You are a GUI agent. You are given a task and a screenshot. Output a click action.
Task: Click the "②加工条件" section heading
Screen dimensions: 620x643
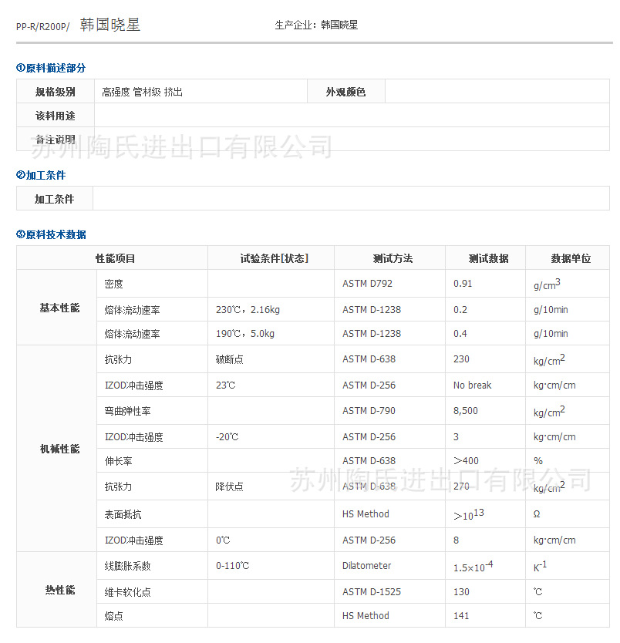41,176
